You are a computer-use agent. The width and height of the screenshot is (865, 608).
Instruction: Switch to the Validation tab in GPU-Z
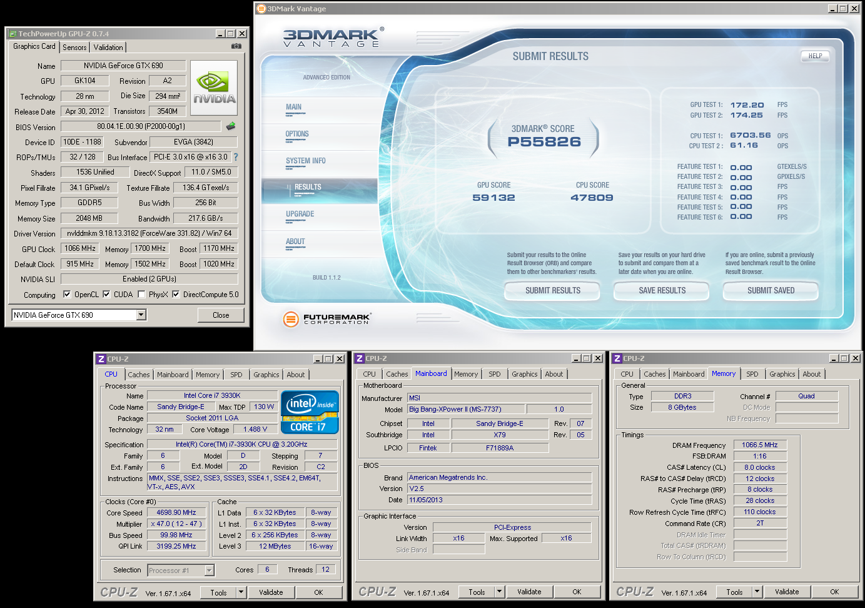point(108,48)
